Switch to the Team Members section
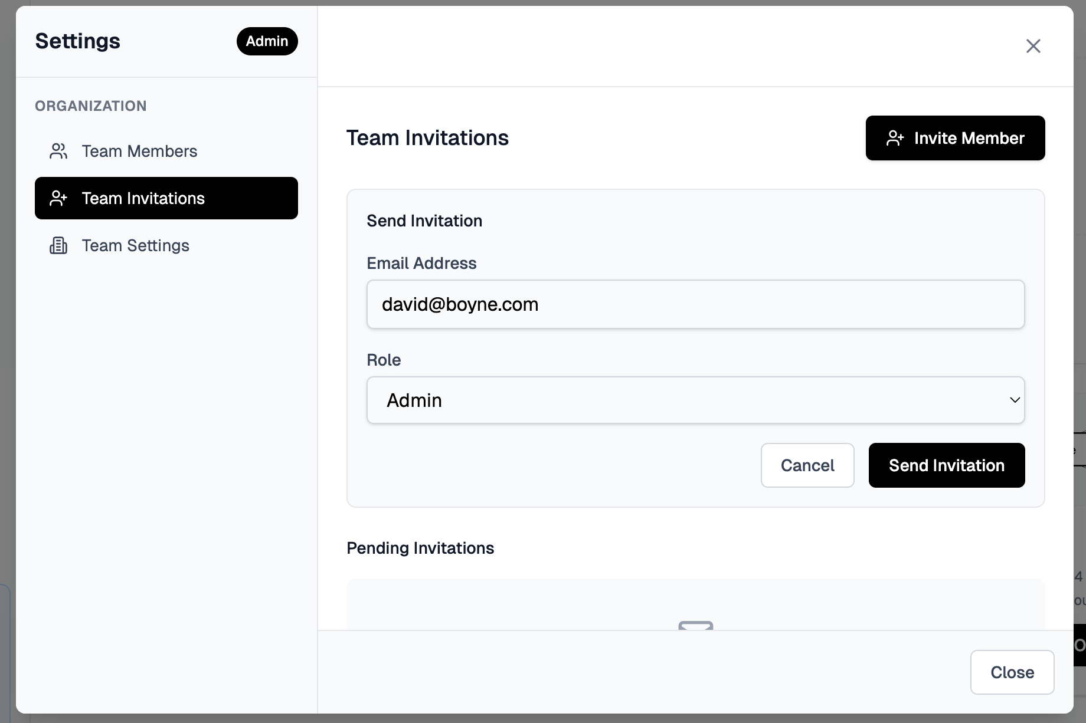Screen dimensions: 1086x723 [x=139, y=151]
